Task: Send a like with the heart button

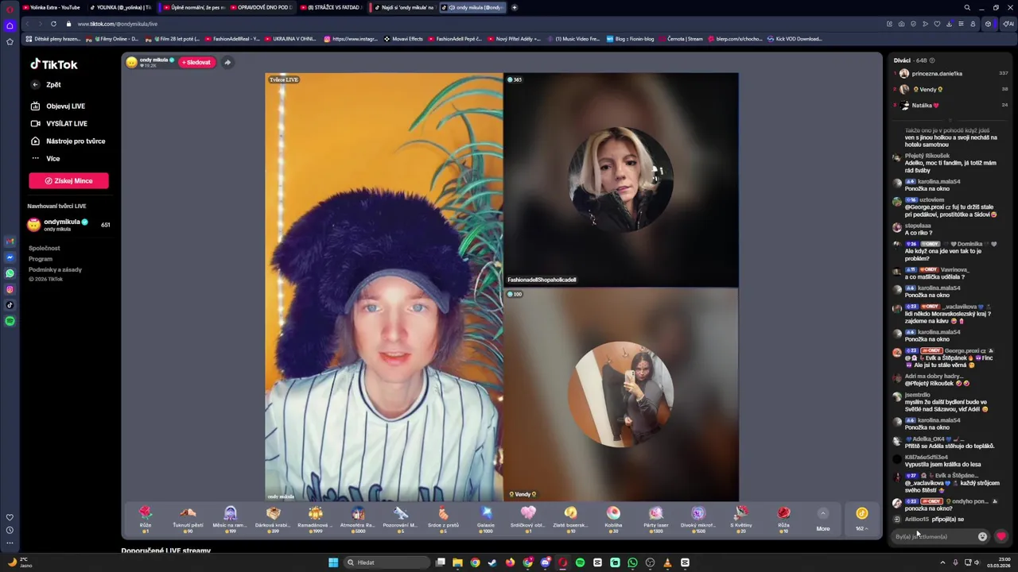Action: pos(1001,536)
